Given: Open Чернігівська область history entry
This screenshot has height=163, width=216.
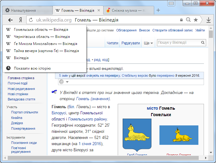Looking at the screenshot, I should coord(44,37).
